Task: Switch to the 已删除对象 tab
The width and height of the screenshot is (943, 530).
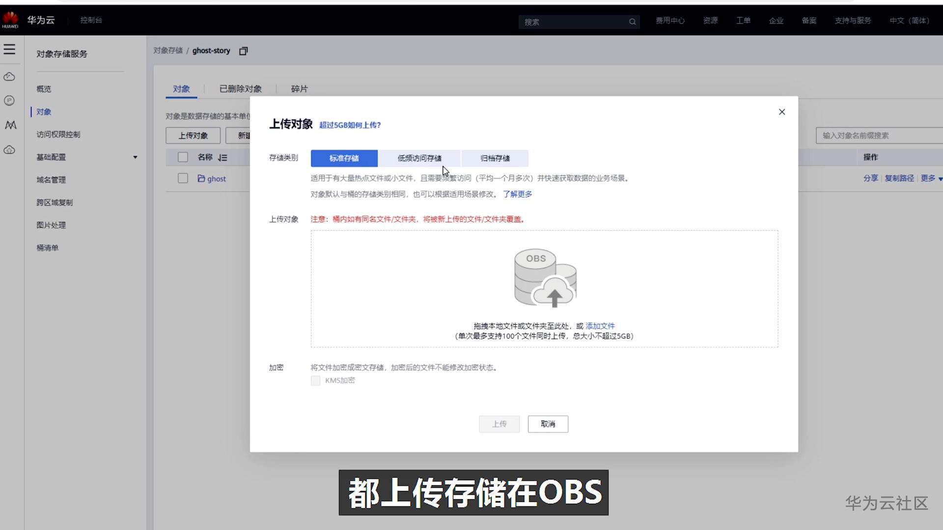Action: tap(240, 89)
